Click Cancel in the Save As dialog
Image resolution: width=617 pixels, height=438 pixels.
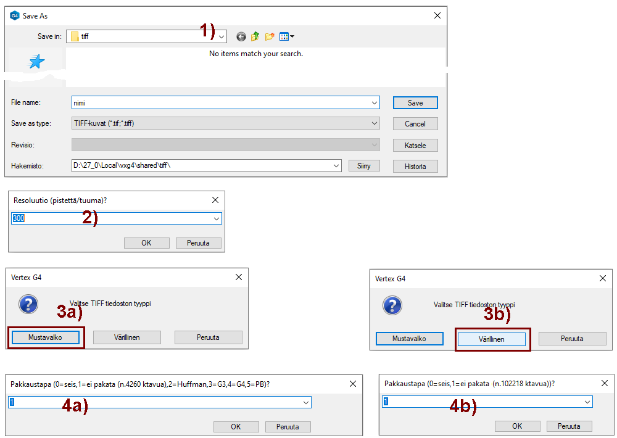click(x=415, y=124)
